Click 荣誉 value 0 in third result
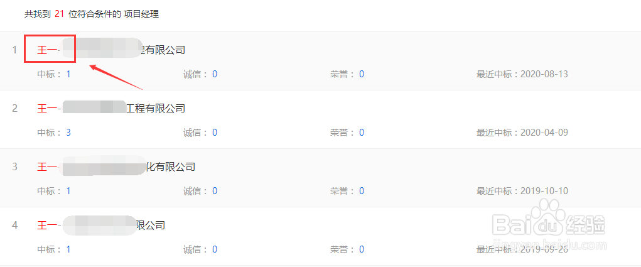 (x=362, y=191)
